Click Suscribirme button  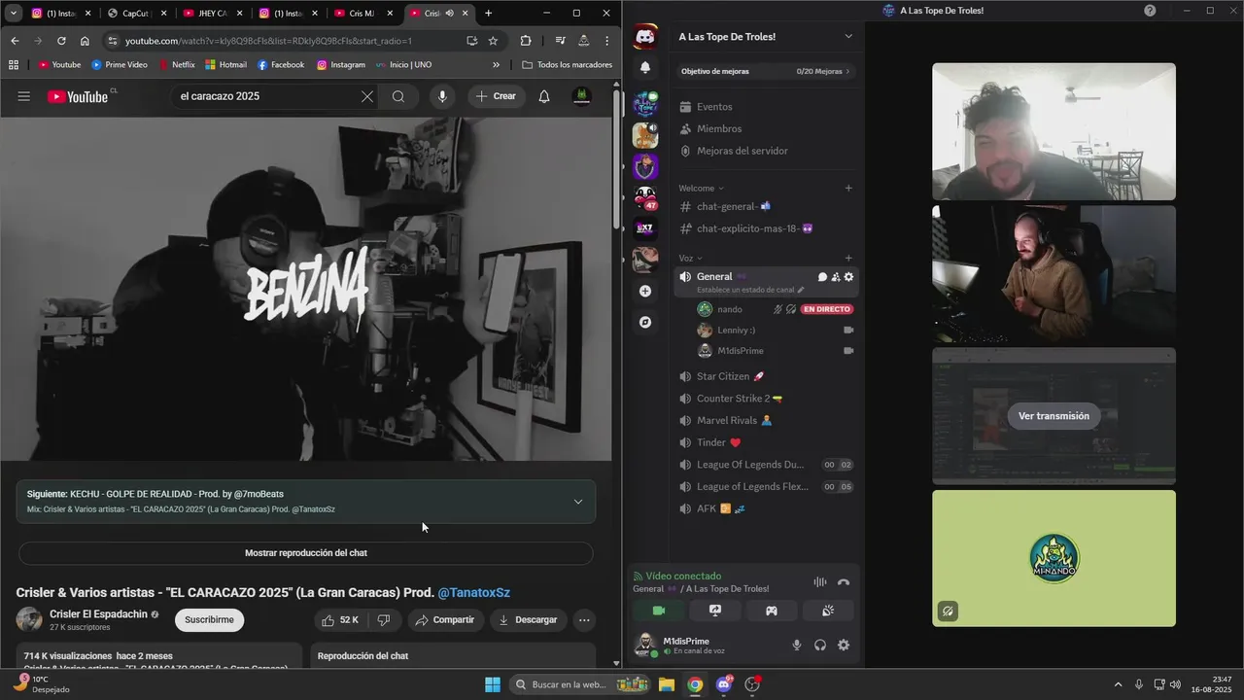pyautogui.click(x=209, y=619)
